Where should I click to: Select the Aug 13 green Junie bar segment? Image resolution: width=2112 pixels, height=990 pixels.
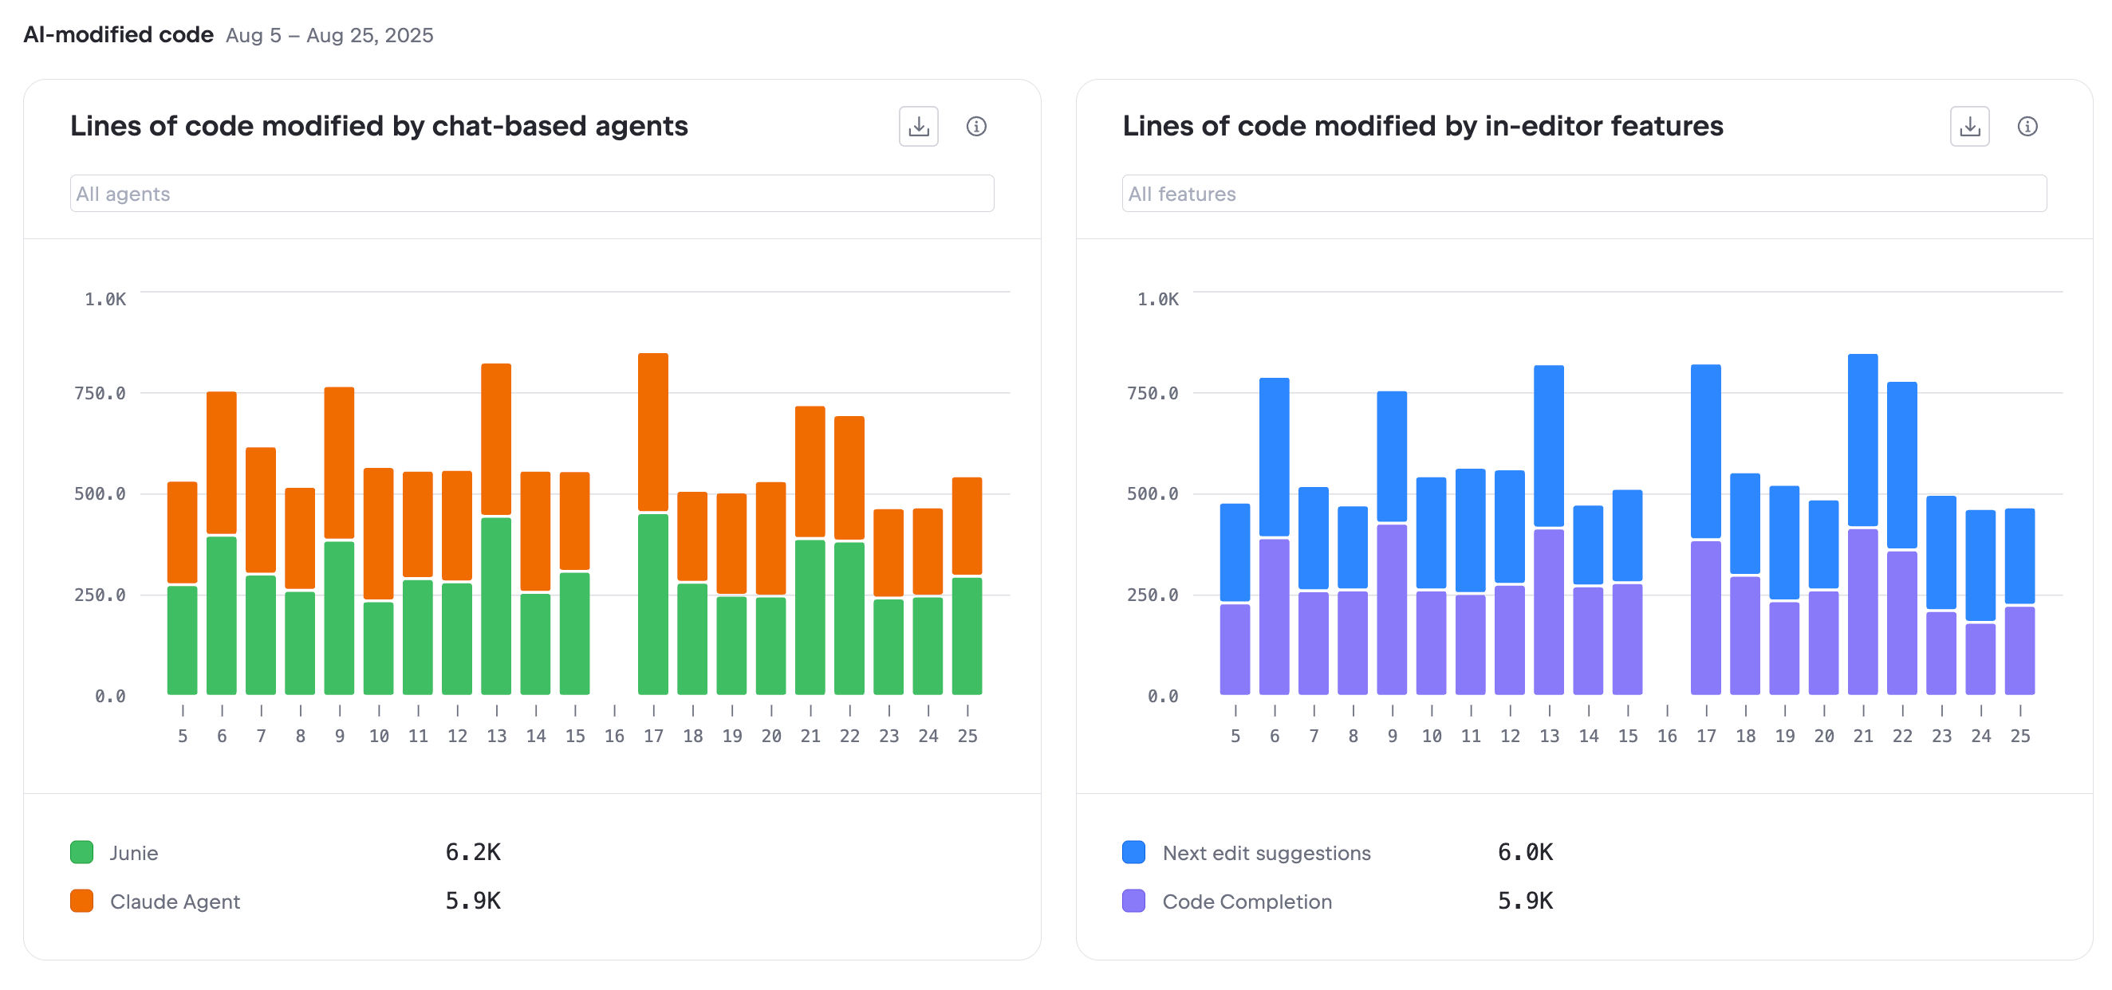[496, 606]
